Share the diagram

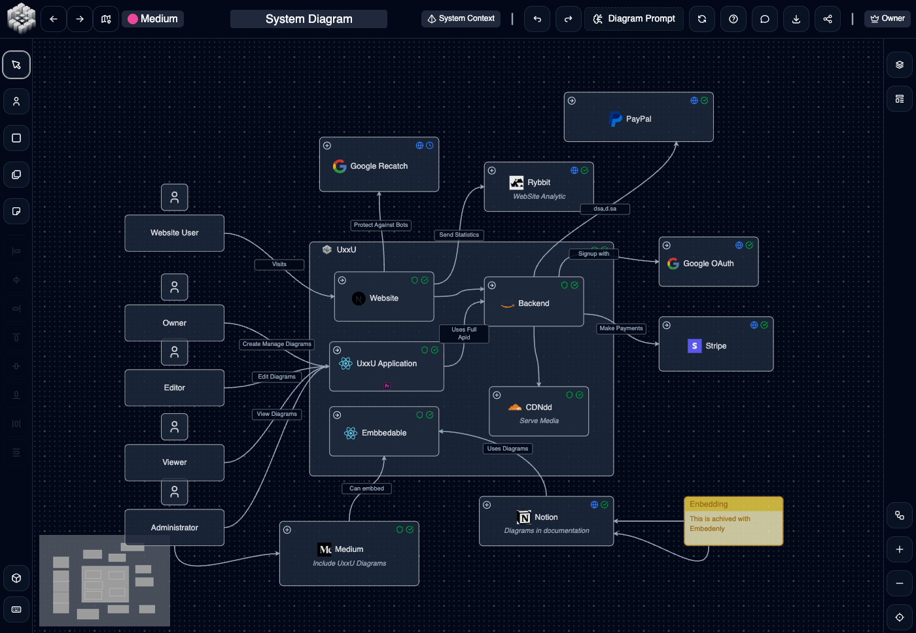[x=828, y=19]
